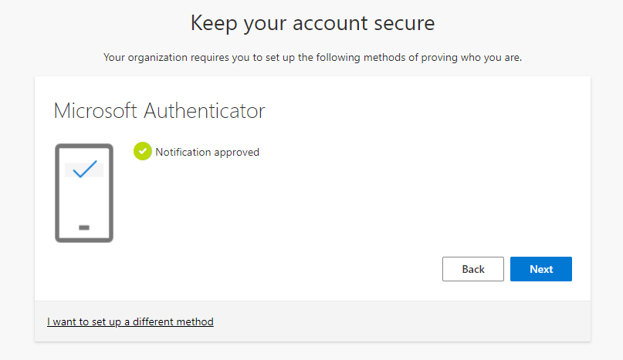Click the word 'approved' in status message

point(236,153)
